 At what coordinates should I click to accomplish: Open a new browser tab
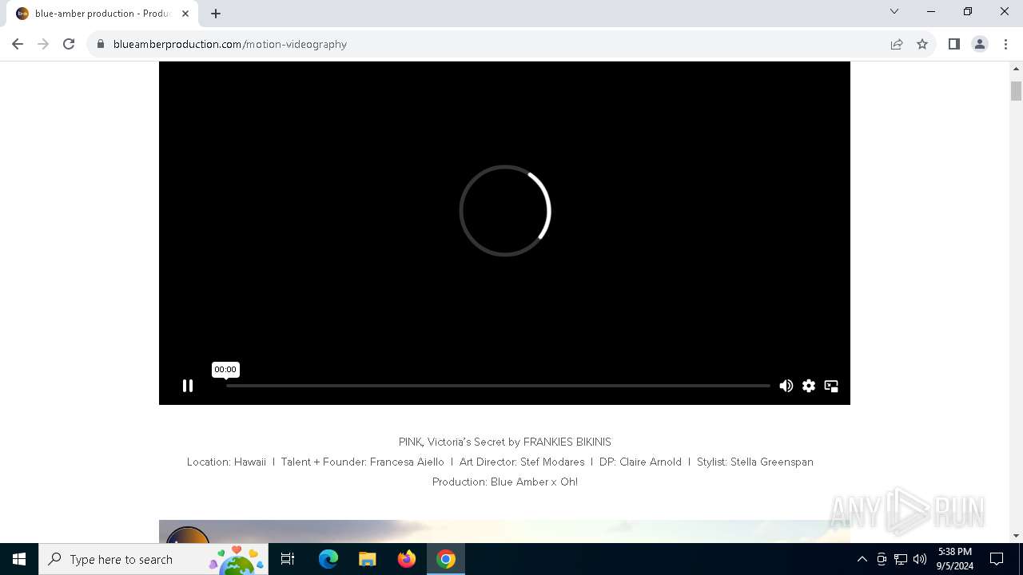216,14
